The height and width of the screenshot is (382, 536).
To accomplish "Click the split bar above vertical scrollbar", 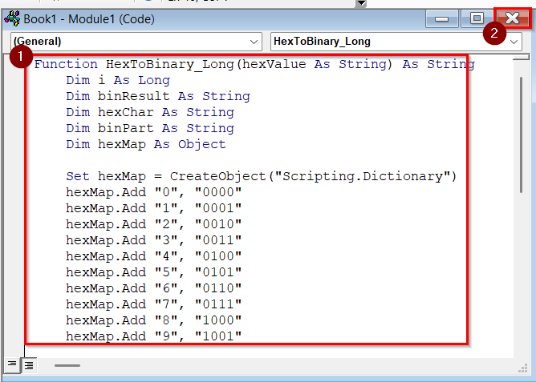I will 522,57.
